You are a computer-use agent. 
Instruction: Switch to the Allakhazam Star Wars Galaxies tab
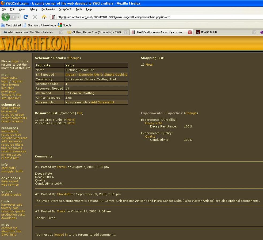pyautogui.click(x=30, y=32)
